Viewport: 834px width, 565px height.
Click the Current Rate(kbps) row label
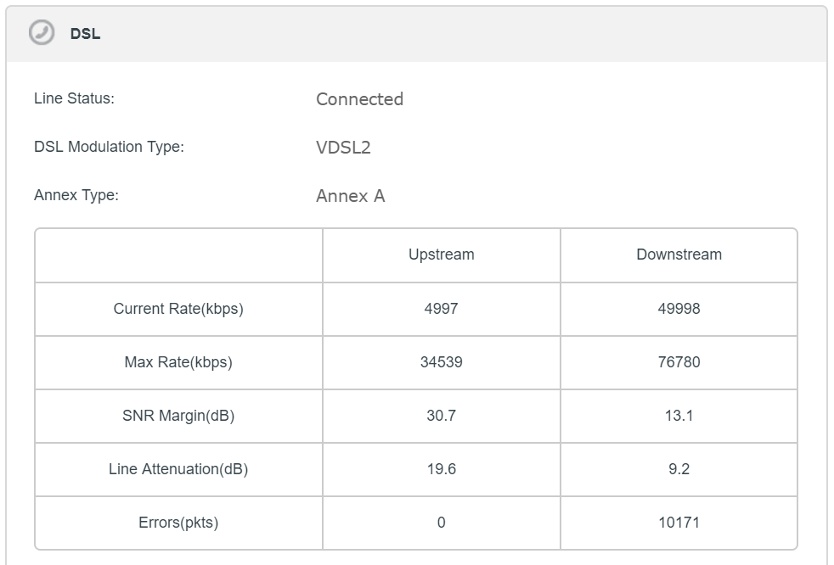click(178, 309)
